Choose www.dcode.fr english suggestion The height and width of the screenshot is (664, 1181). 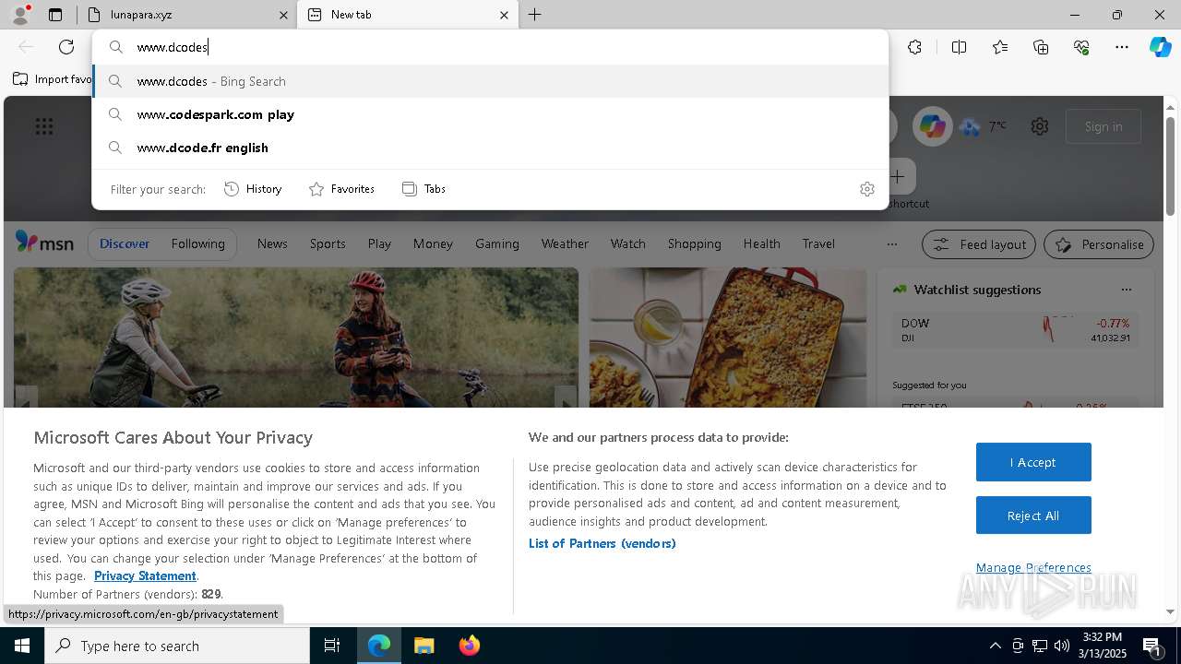(x=491, y=148)
